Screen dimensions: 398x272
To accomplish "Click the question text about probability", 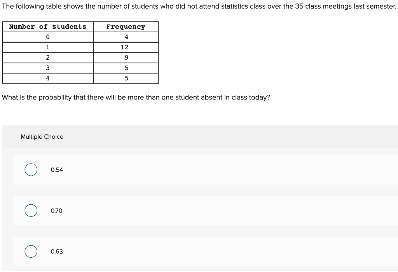I will point(134,97).
